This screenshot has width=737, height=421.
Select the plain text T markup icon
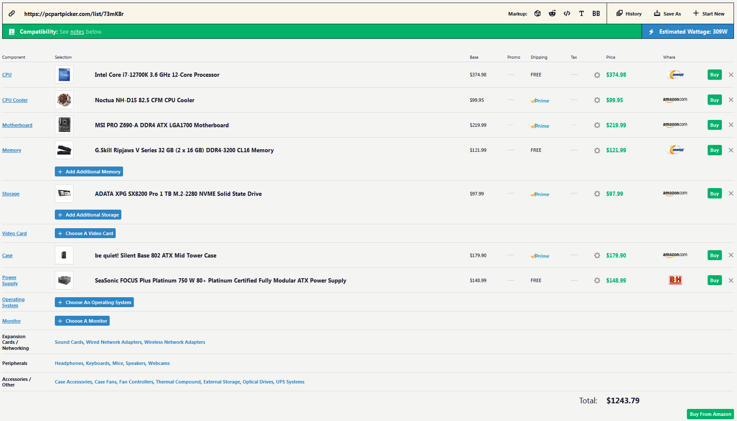pyautogui.click(x=582, y=13)
